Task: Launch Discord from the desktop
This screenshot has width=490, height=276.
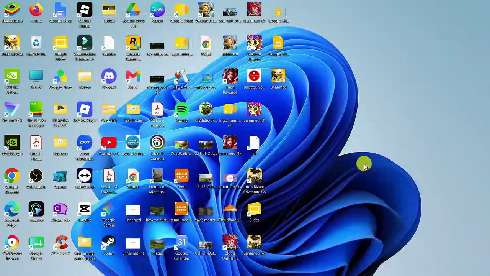Action: click(x=109, y=76)
